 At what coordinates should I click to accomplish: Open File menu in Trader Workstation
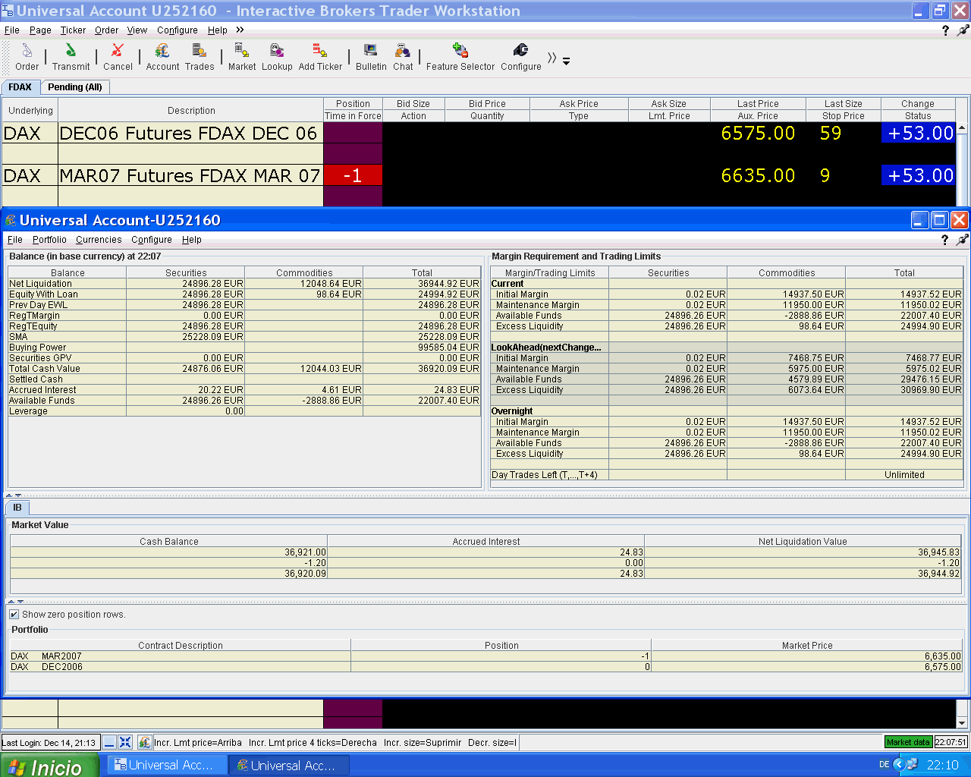click(12, 30)
